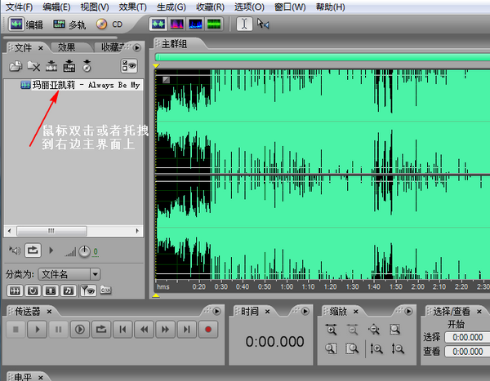Viewport: 490px width, 381px height.
Task: Click right arrow of file list scrollbar
Action: (x=137, y=231)
